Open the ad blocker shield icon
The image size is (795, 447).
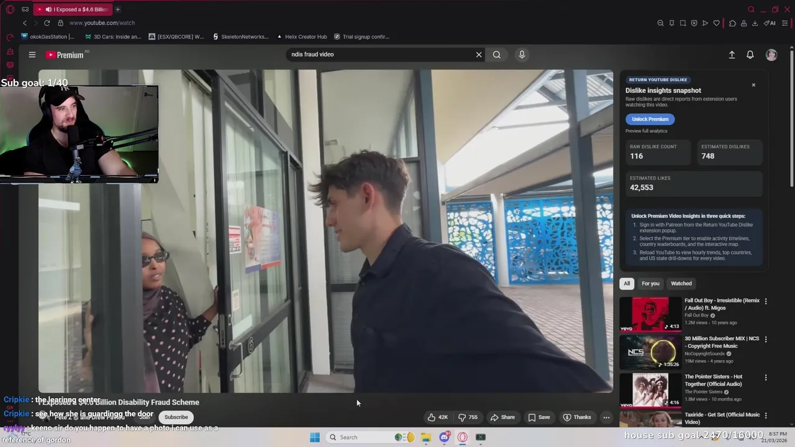(x=694, y=23)
